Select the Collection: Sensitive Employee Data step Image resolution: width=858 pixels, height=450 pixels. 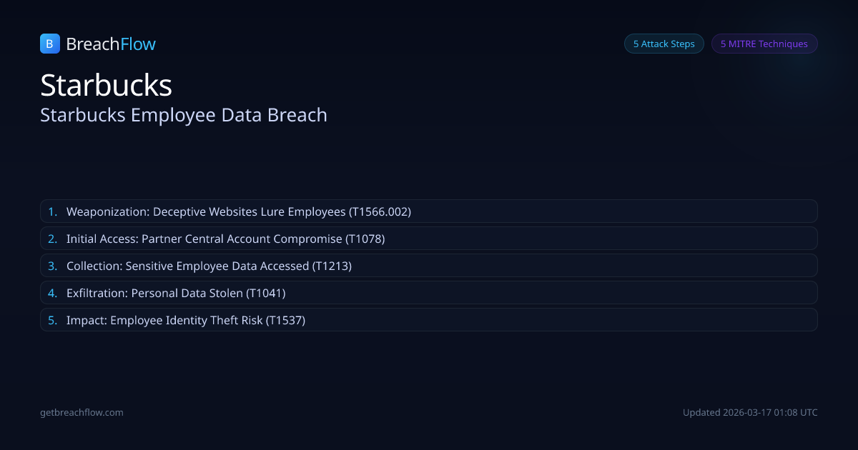click(429, 266)
